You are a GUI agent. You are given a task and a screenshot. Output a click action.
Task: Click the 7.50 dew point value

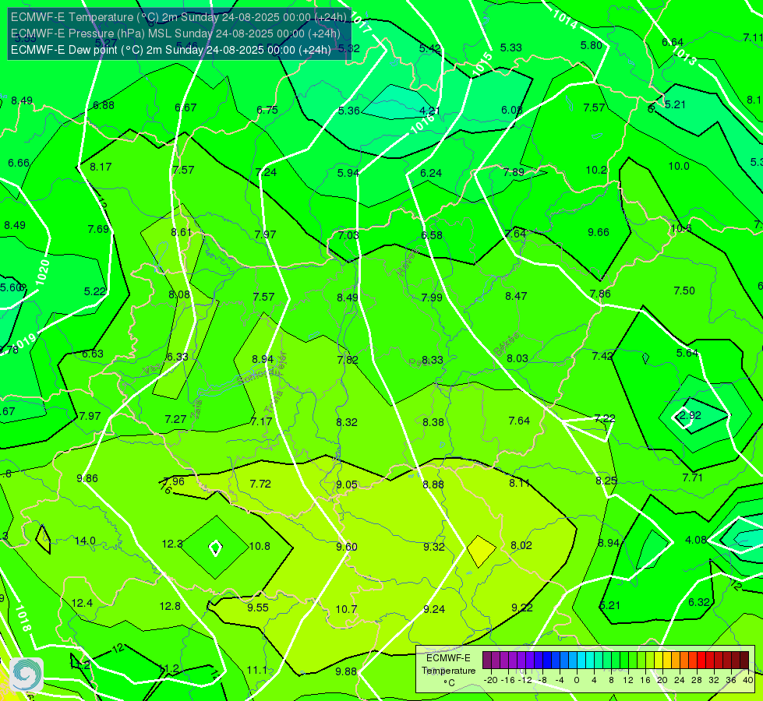click(684, 291)
